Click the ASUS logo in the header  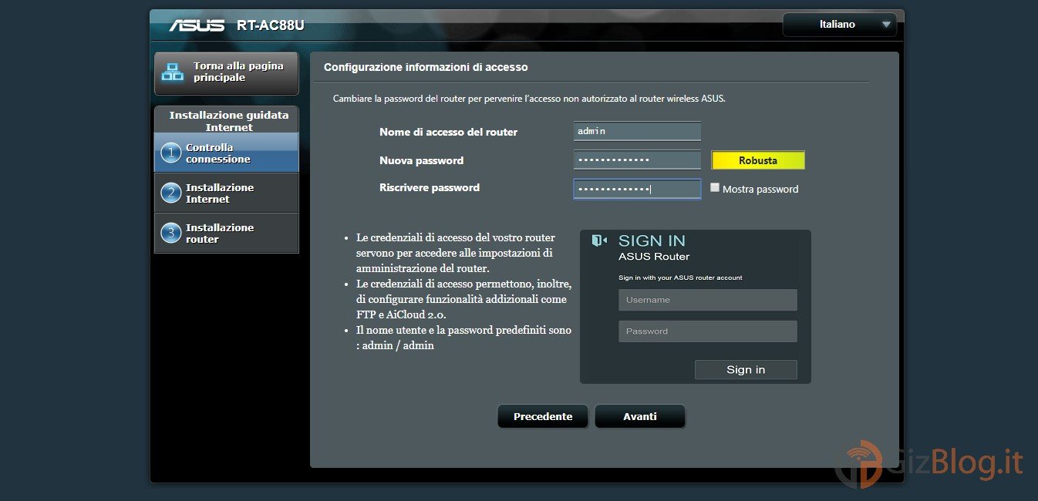click(197, 25)
